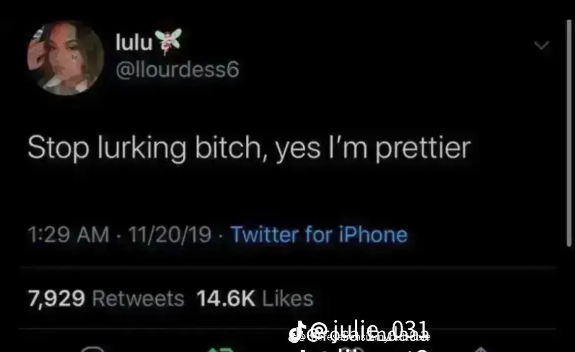View the Likes list
Viewport: 575px width, 352px height.
tap(288, 298)
